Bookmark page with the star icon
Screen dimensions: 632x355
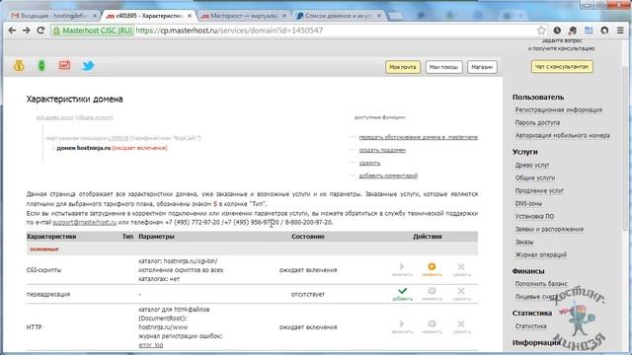(x=541, y=31)
